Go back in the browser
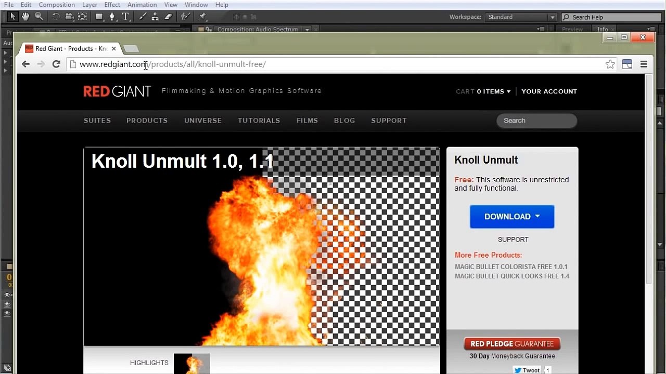 [25, 64]
